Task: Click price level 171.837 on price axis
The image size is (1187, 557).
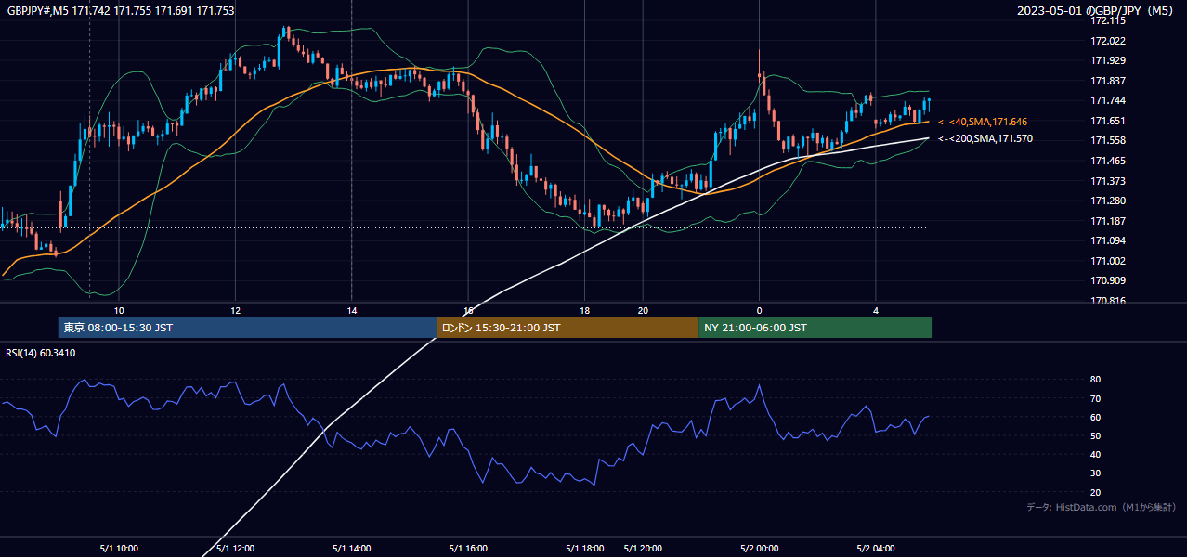Action: (x=1109, y=81)
